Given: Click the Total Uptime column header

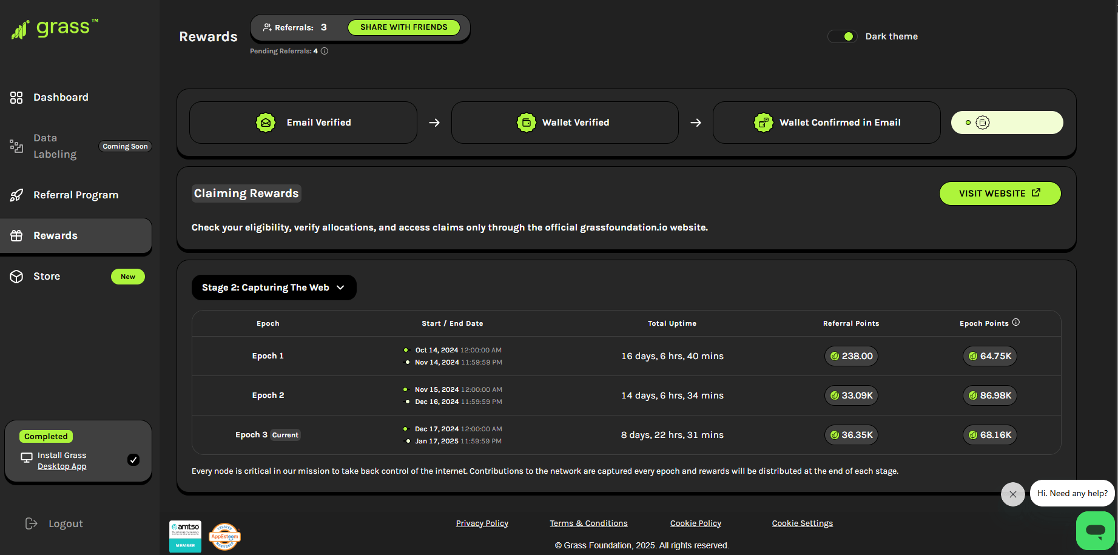Looking at the screenshot, I should 672,323.
